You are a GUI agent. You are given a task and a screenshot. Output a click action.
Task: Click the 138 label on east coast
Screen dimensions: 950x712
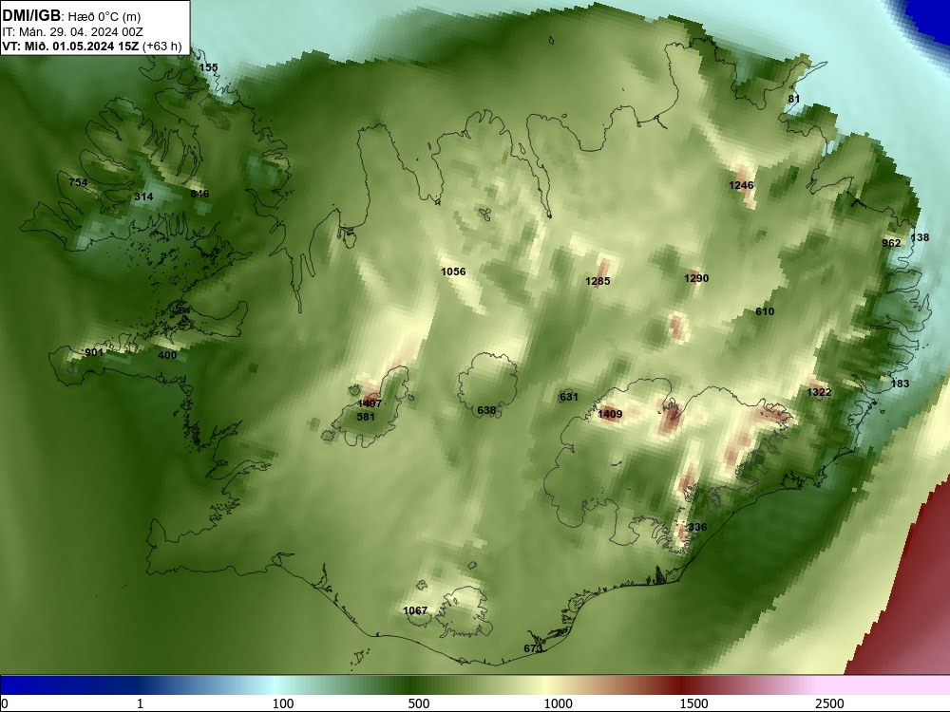(920, 238)
